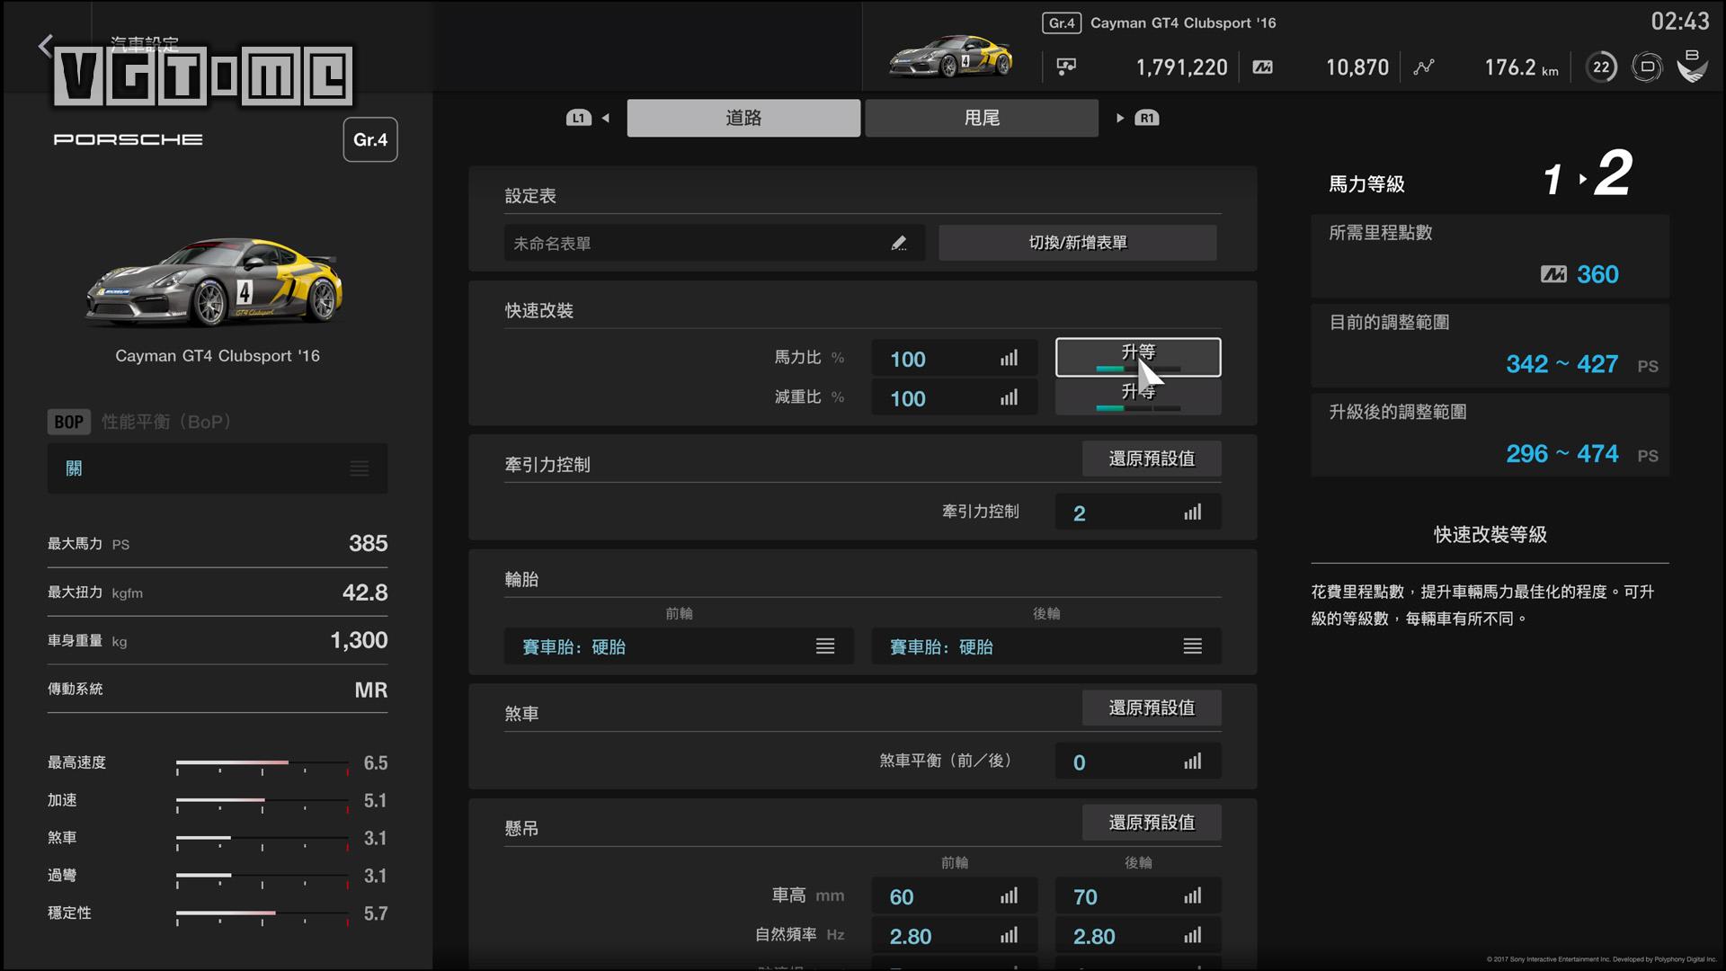
Task: Click 最大馬力 value 385
Action: tap(368, 543)
